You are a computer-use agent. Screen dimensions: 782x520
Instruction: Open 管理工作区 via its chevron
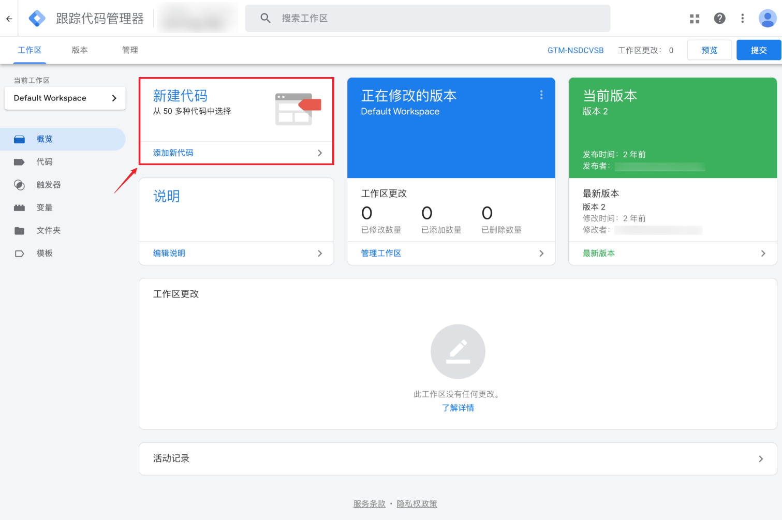coord(541,253)
